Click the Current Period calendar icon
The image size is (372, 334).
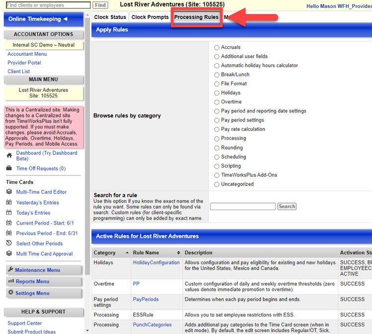9,223
